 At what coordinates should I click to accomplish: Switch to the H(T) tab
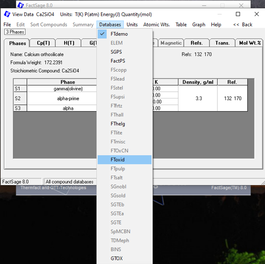pyautogui.click(x=69, y=43)
